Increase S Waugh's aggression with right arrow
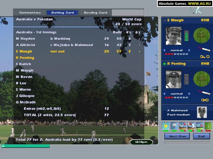This screenshot has height=159, width=213. 189,50
